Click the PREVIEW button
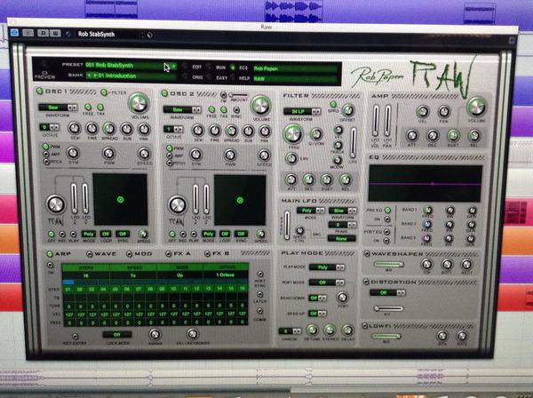533x398 pixels. point(44,76)
